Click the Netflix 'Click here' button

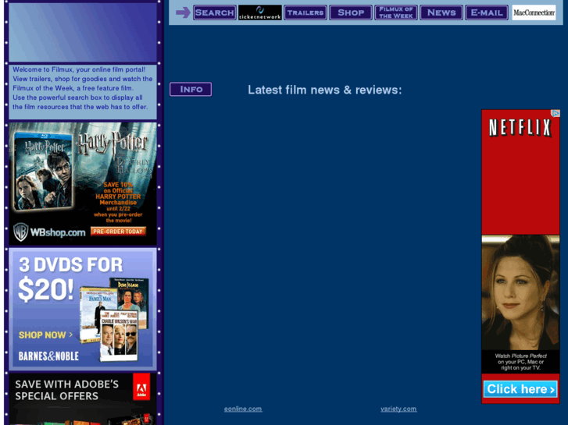click(x=520, y=389)
